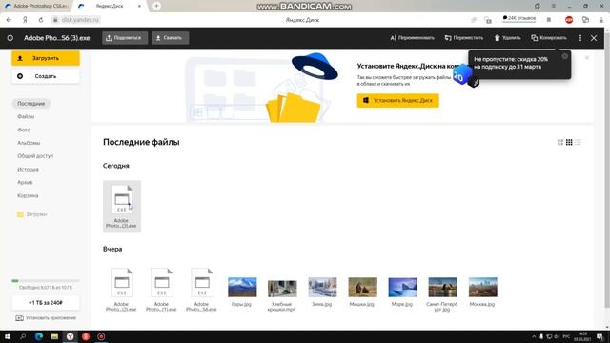The height and width of the screenshot is (343, 610).
Task: Click Bandicam record icon in taskbar
Action: pos(101,336)
